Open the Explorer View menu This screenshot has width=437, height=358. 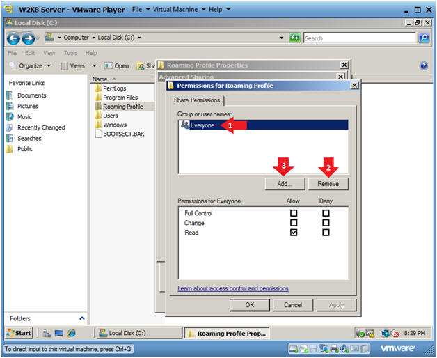[49, 53]
